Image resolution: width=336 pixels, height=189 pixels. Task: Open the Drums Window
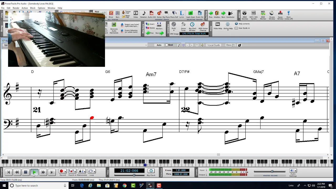point(272,15)
